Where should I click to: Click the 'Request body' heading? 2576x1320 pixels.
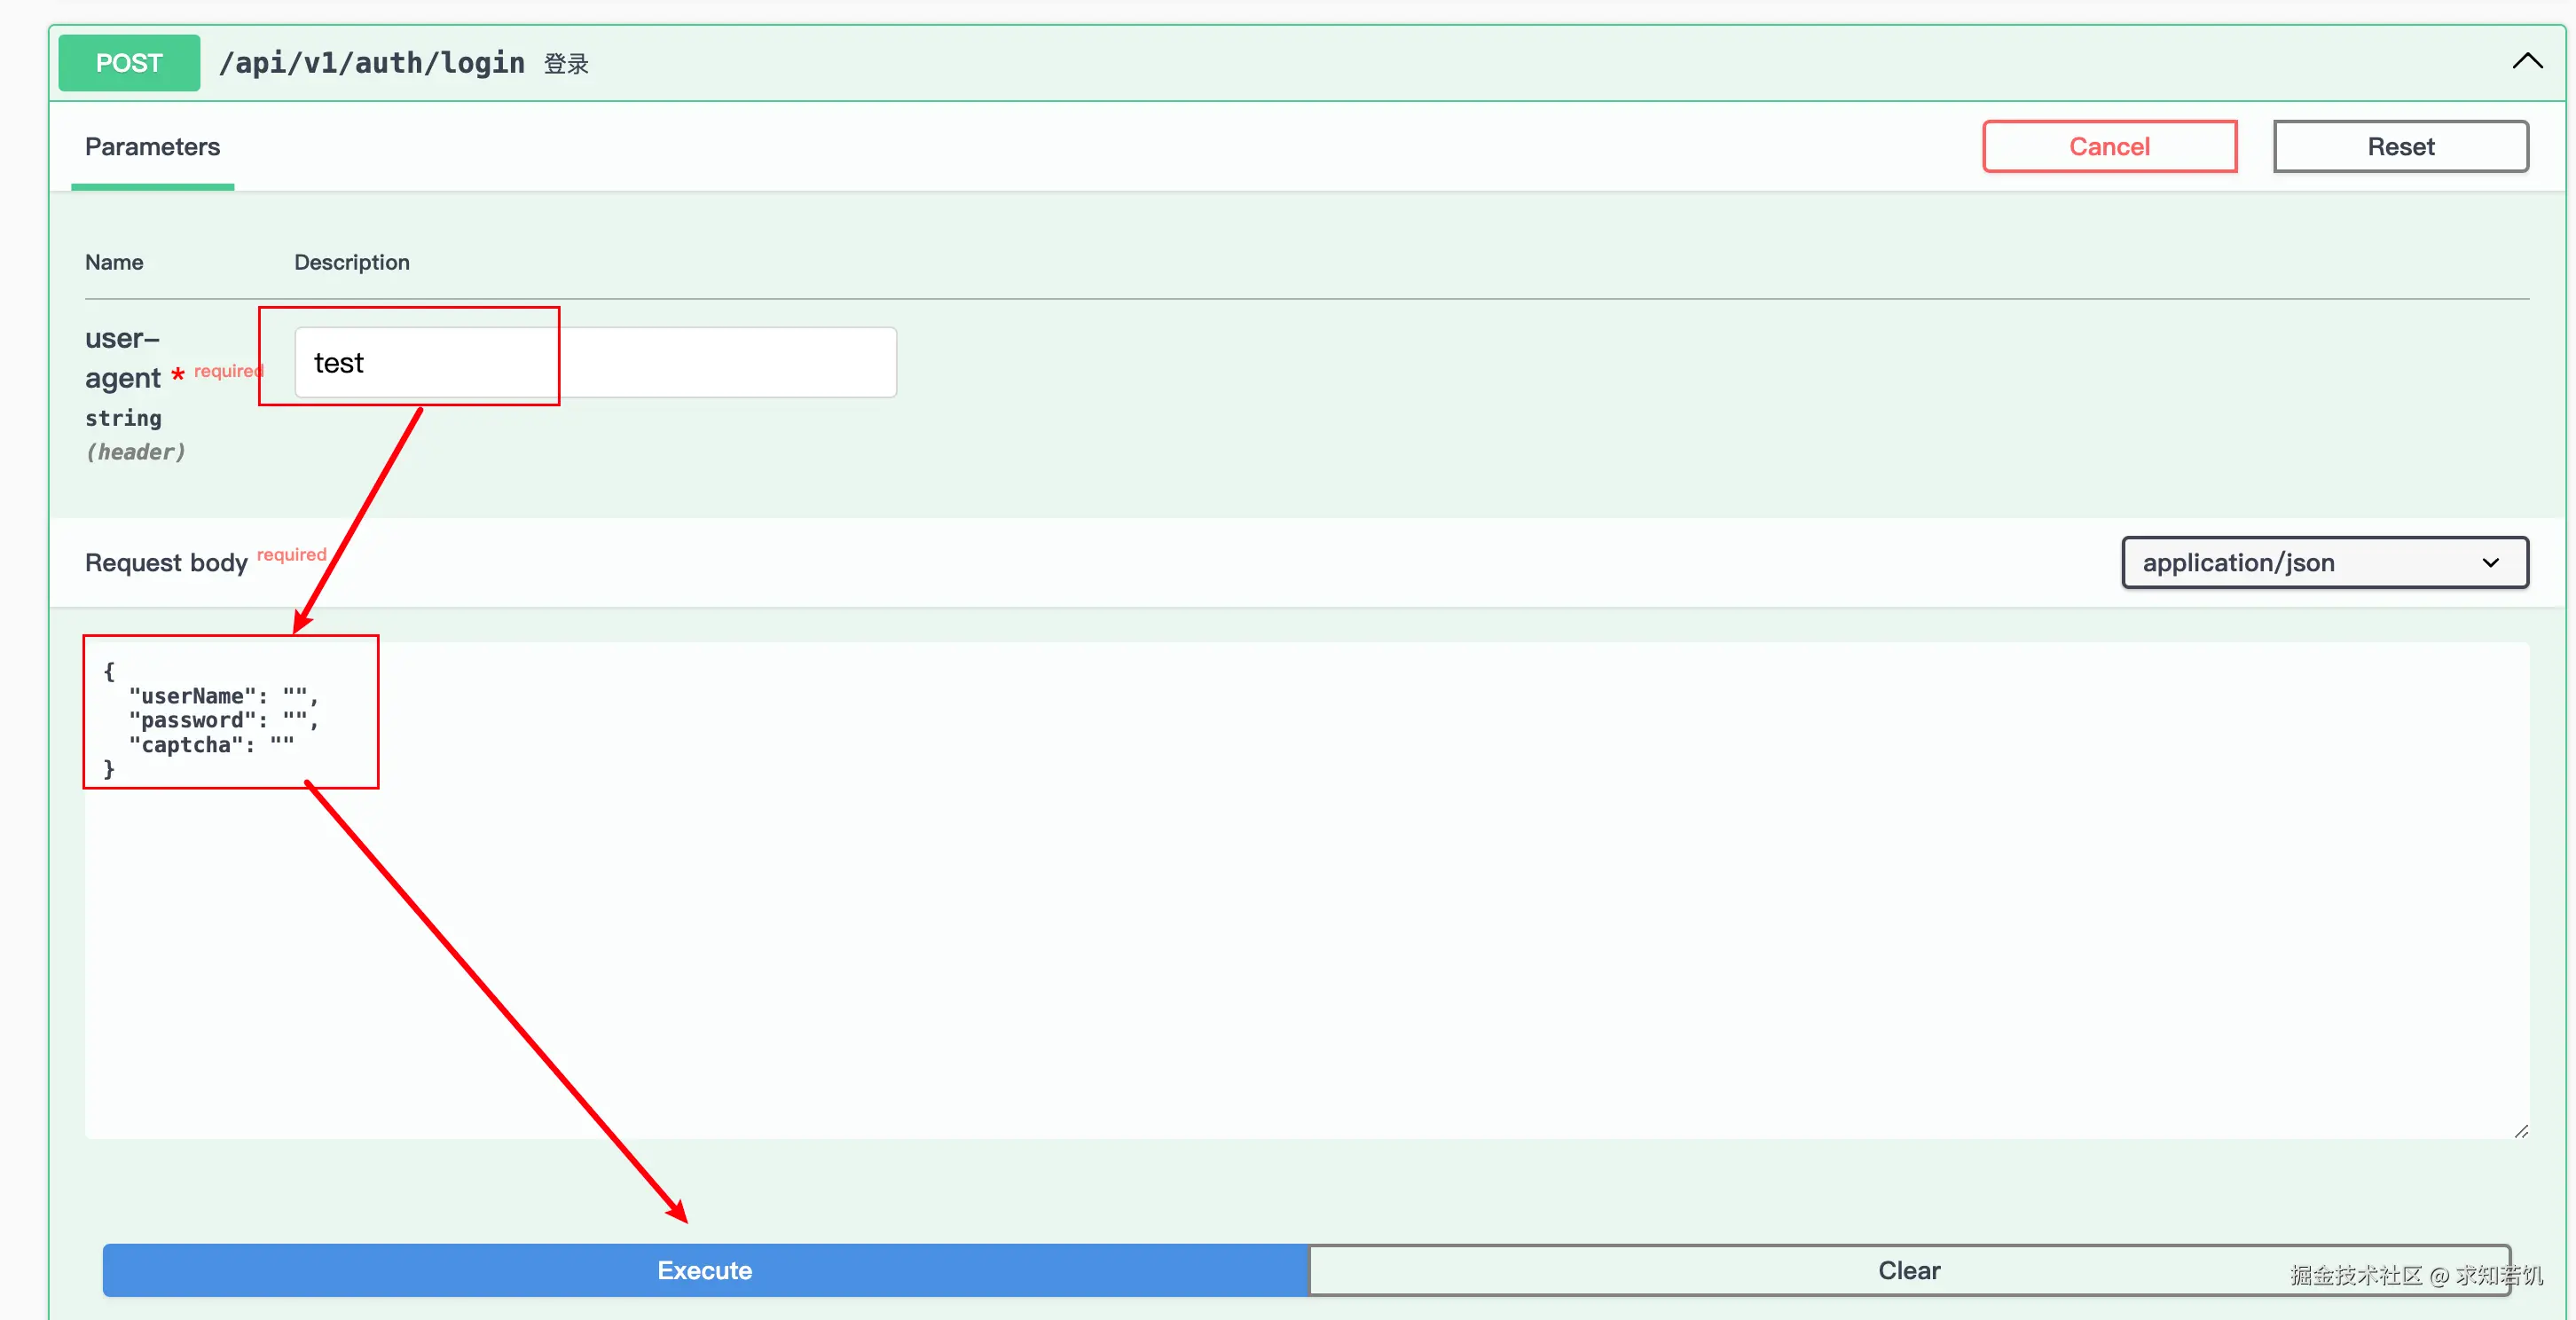[166, 563]
